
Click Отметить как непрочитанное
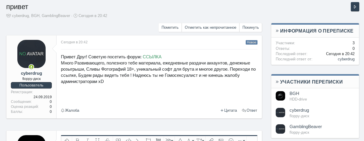pos(210,28)
